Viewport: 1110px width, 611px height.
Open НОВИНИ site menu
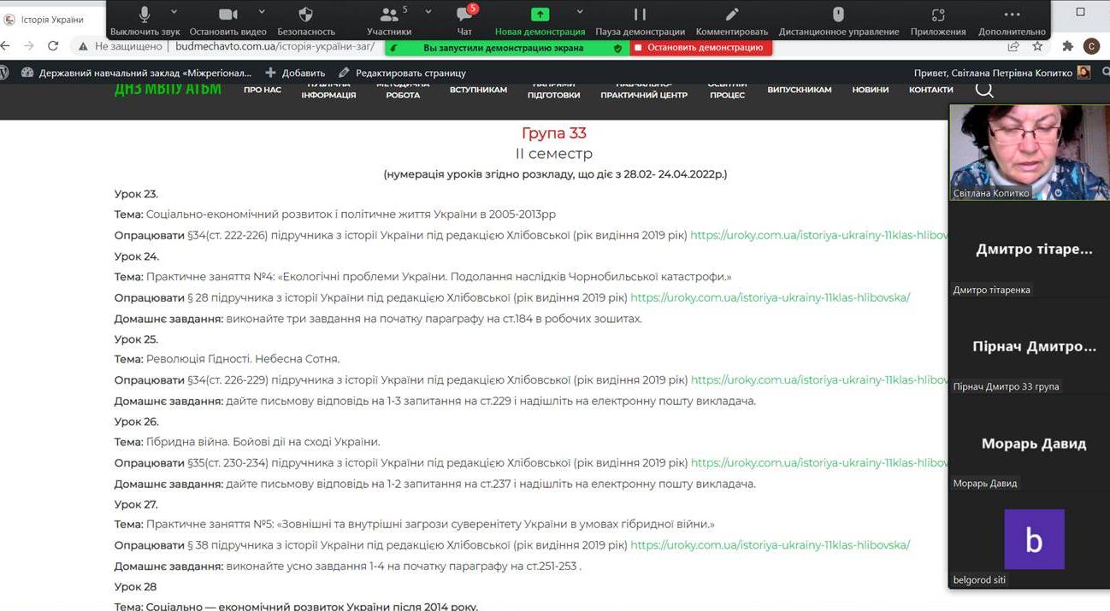(871, 90)
